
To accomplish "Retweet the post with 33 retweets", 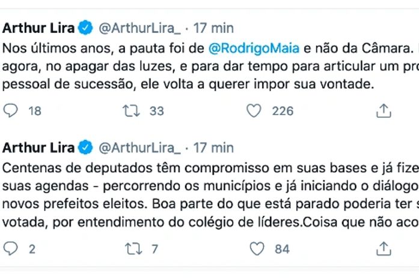I will (x=130, y=110).
